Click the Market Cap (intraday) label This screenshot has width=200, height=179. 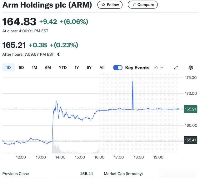pyautogui.click(x=123, y=174)
